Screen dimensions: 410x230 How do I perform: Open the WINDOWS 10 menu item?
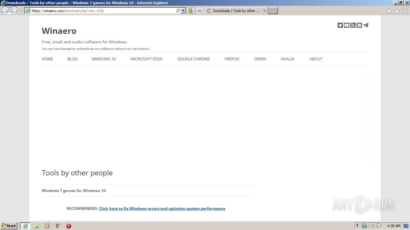(103, 59)
